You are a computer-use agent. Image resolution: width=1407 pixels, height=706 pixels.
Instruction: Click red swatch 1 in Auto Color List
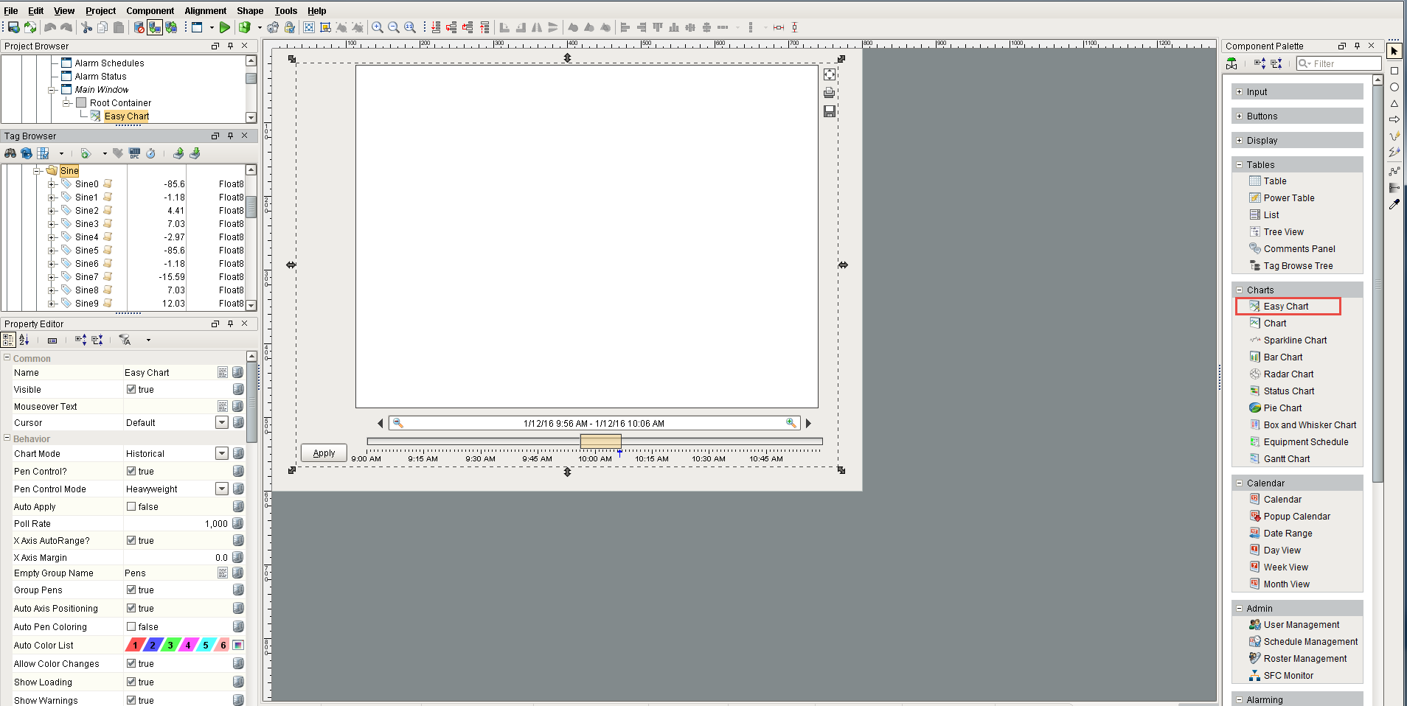click(x=135, y=645)
